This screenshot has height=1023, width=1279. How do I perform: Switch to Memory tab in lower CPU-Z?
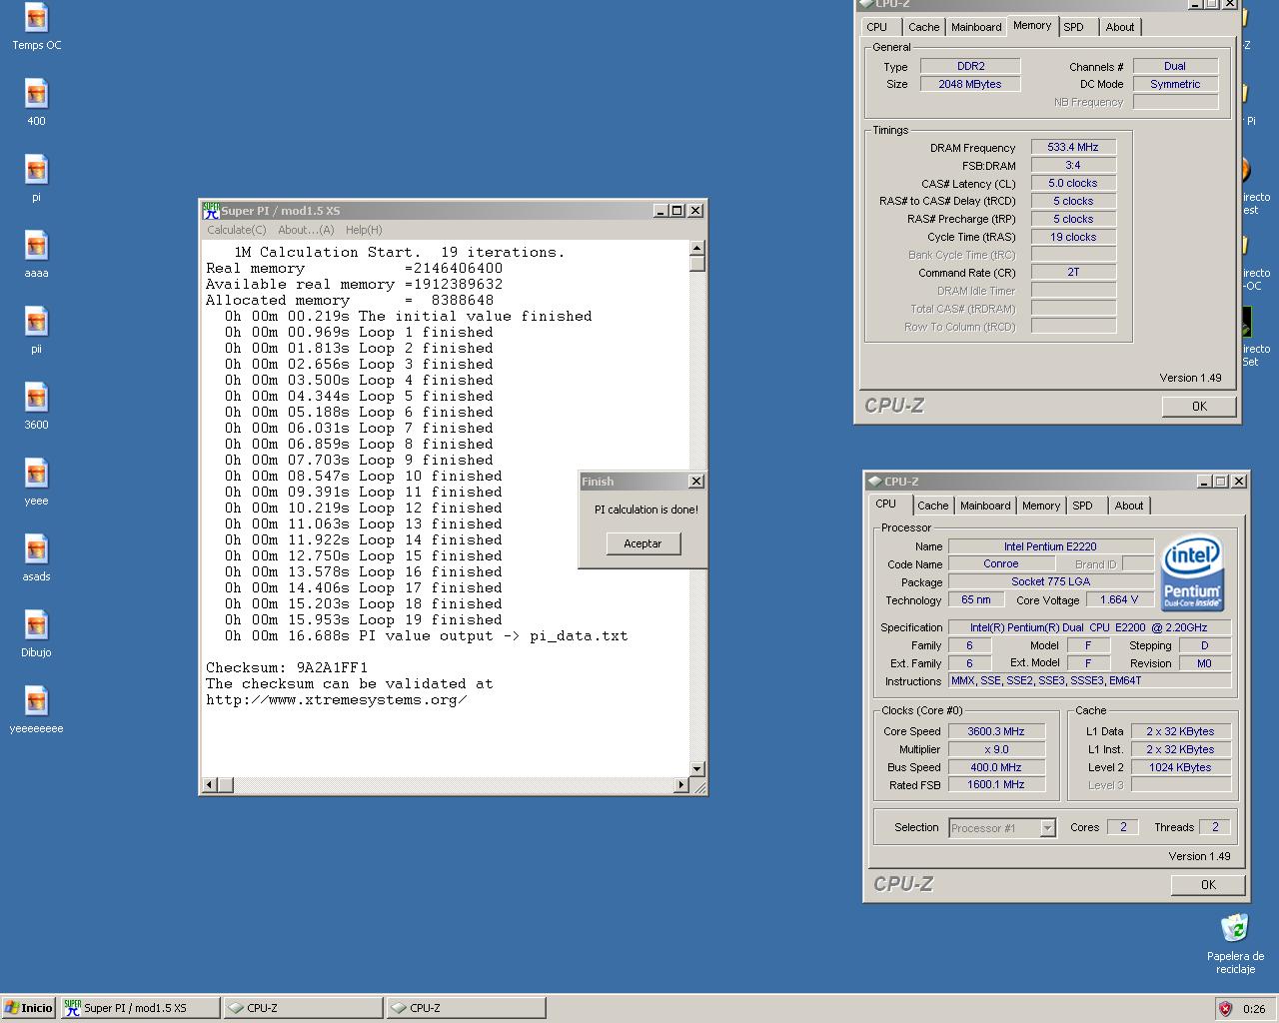point(1040,506)
